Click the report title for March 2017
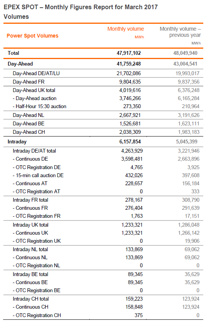Viewport: 209px width, 324px height. point(81,7)
